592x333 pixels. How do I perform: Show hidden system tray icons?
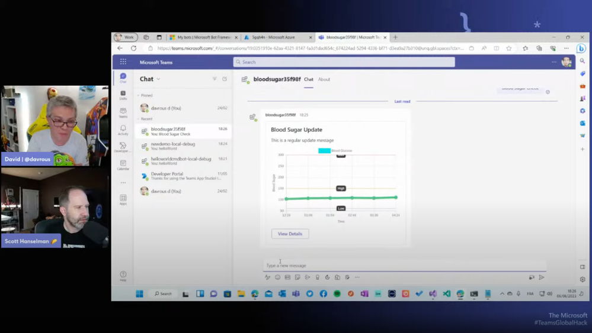point(502,294)
